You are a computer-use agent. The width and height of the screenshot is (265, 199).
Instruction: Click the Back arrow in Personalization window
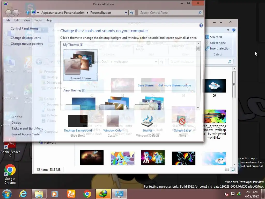click(x=9, y=13)
